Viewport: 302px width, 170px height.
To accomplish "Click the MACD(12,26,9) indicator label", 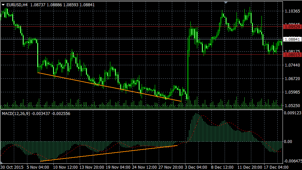I will click(16, 113).
